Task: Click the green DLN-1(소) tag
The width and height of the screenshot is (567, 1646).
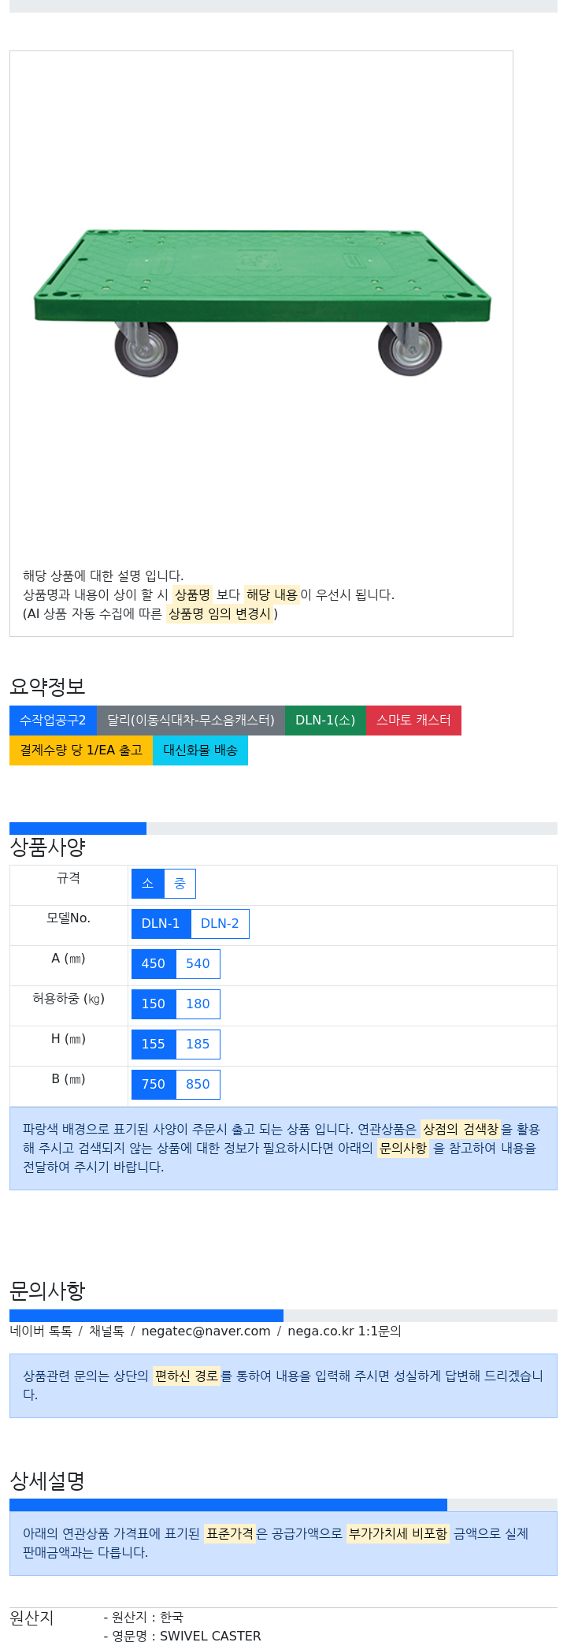Action: (x=325, y=721)
